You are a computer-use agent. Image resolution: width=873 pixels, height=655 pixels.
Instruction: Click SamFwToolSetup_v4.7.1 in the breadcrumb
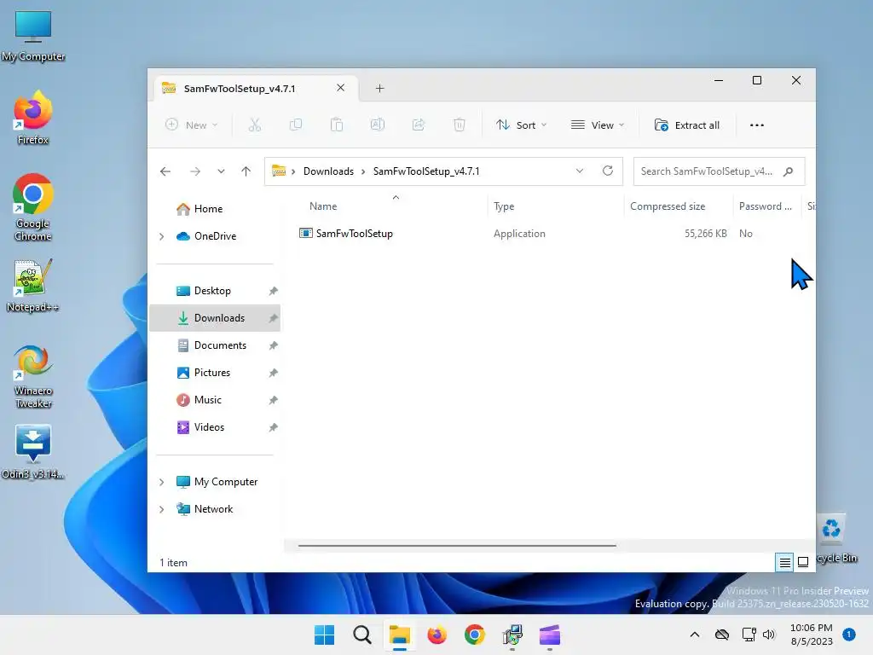tap(426, 171)
